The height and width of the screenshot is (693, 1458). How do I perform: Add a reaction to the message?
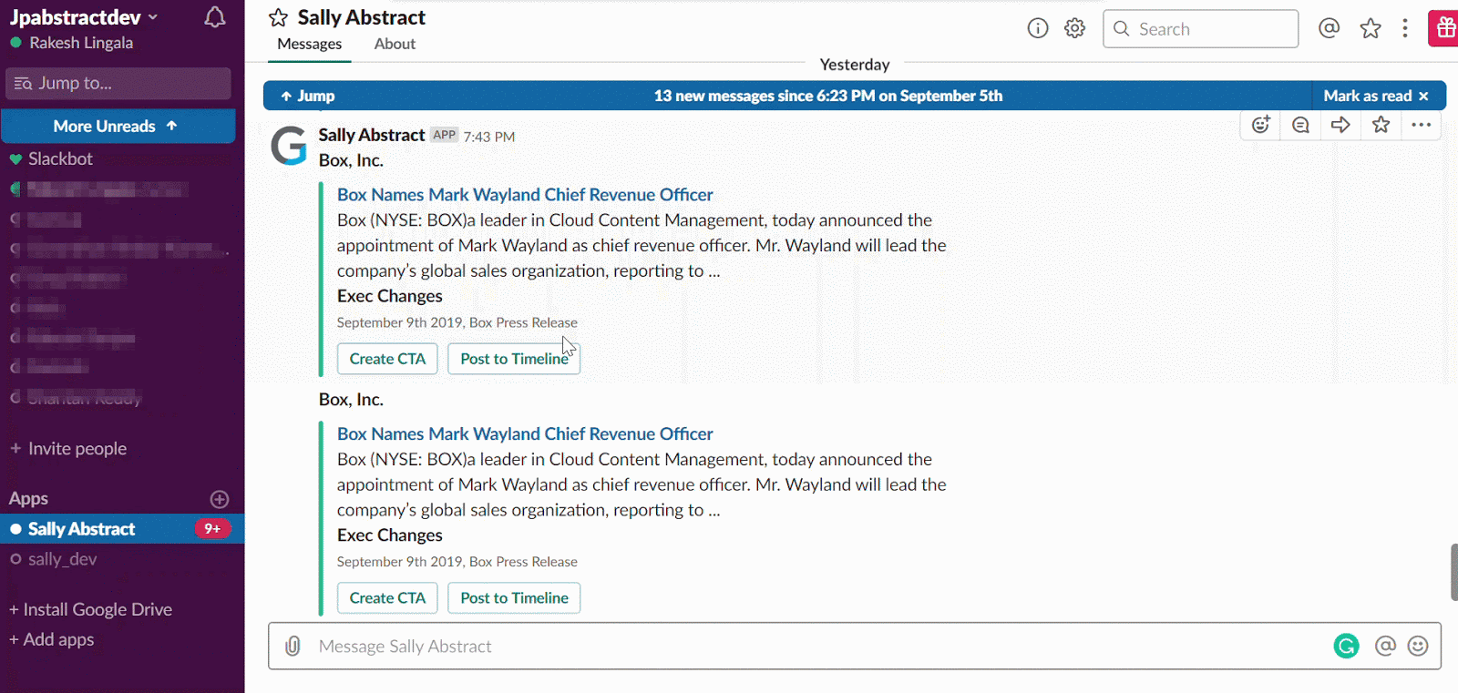coord(1260,125)
